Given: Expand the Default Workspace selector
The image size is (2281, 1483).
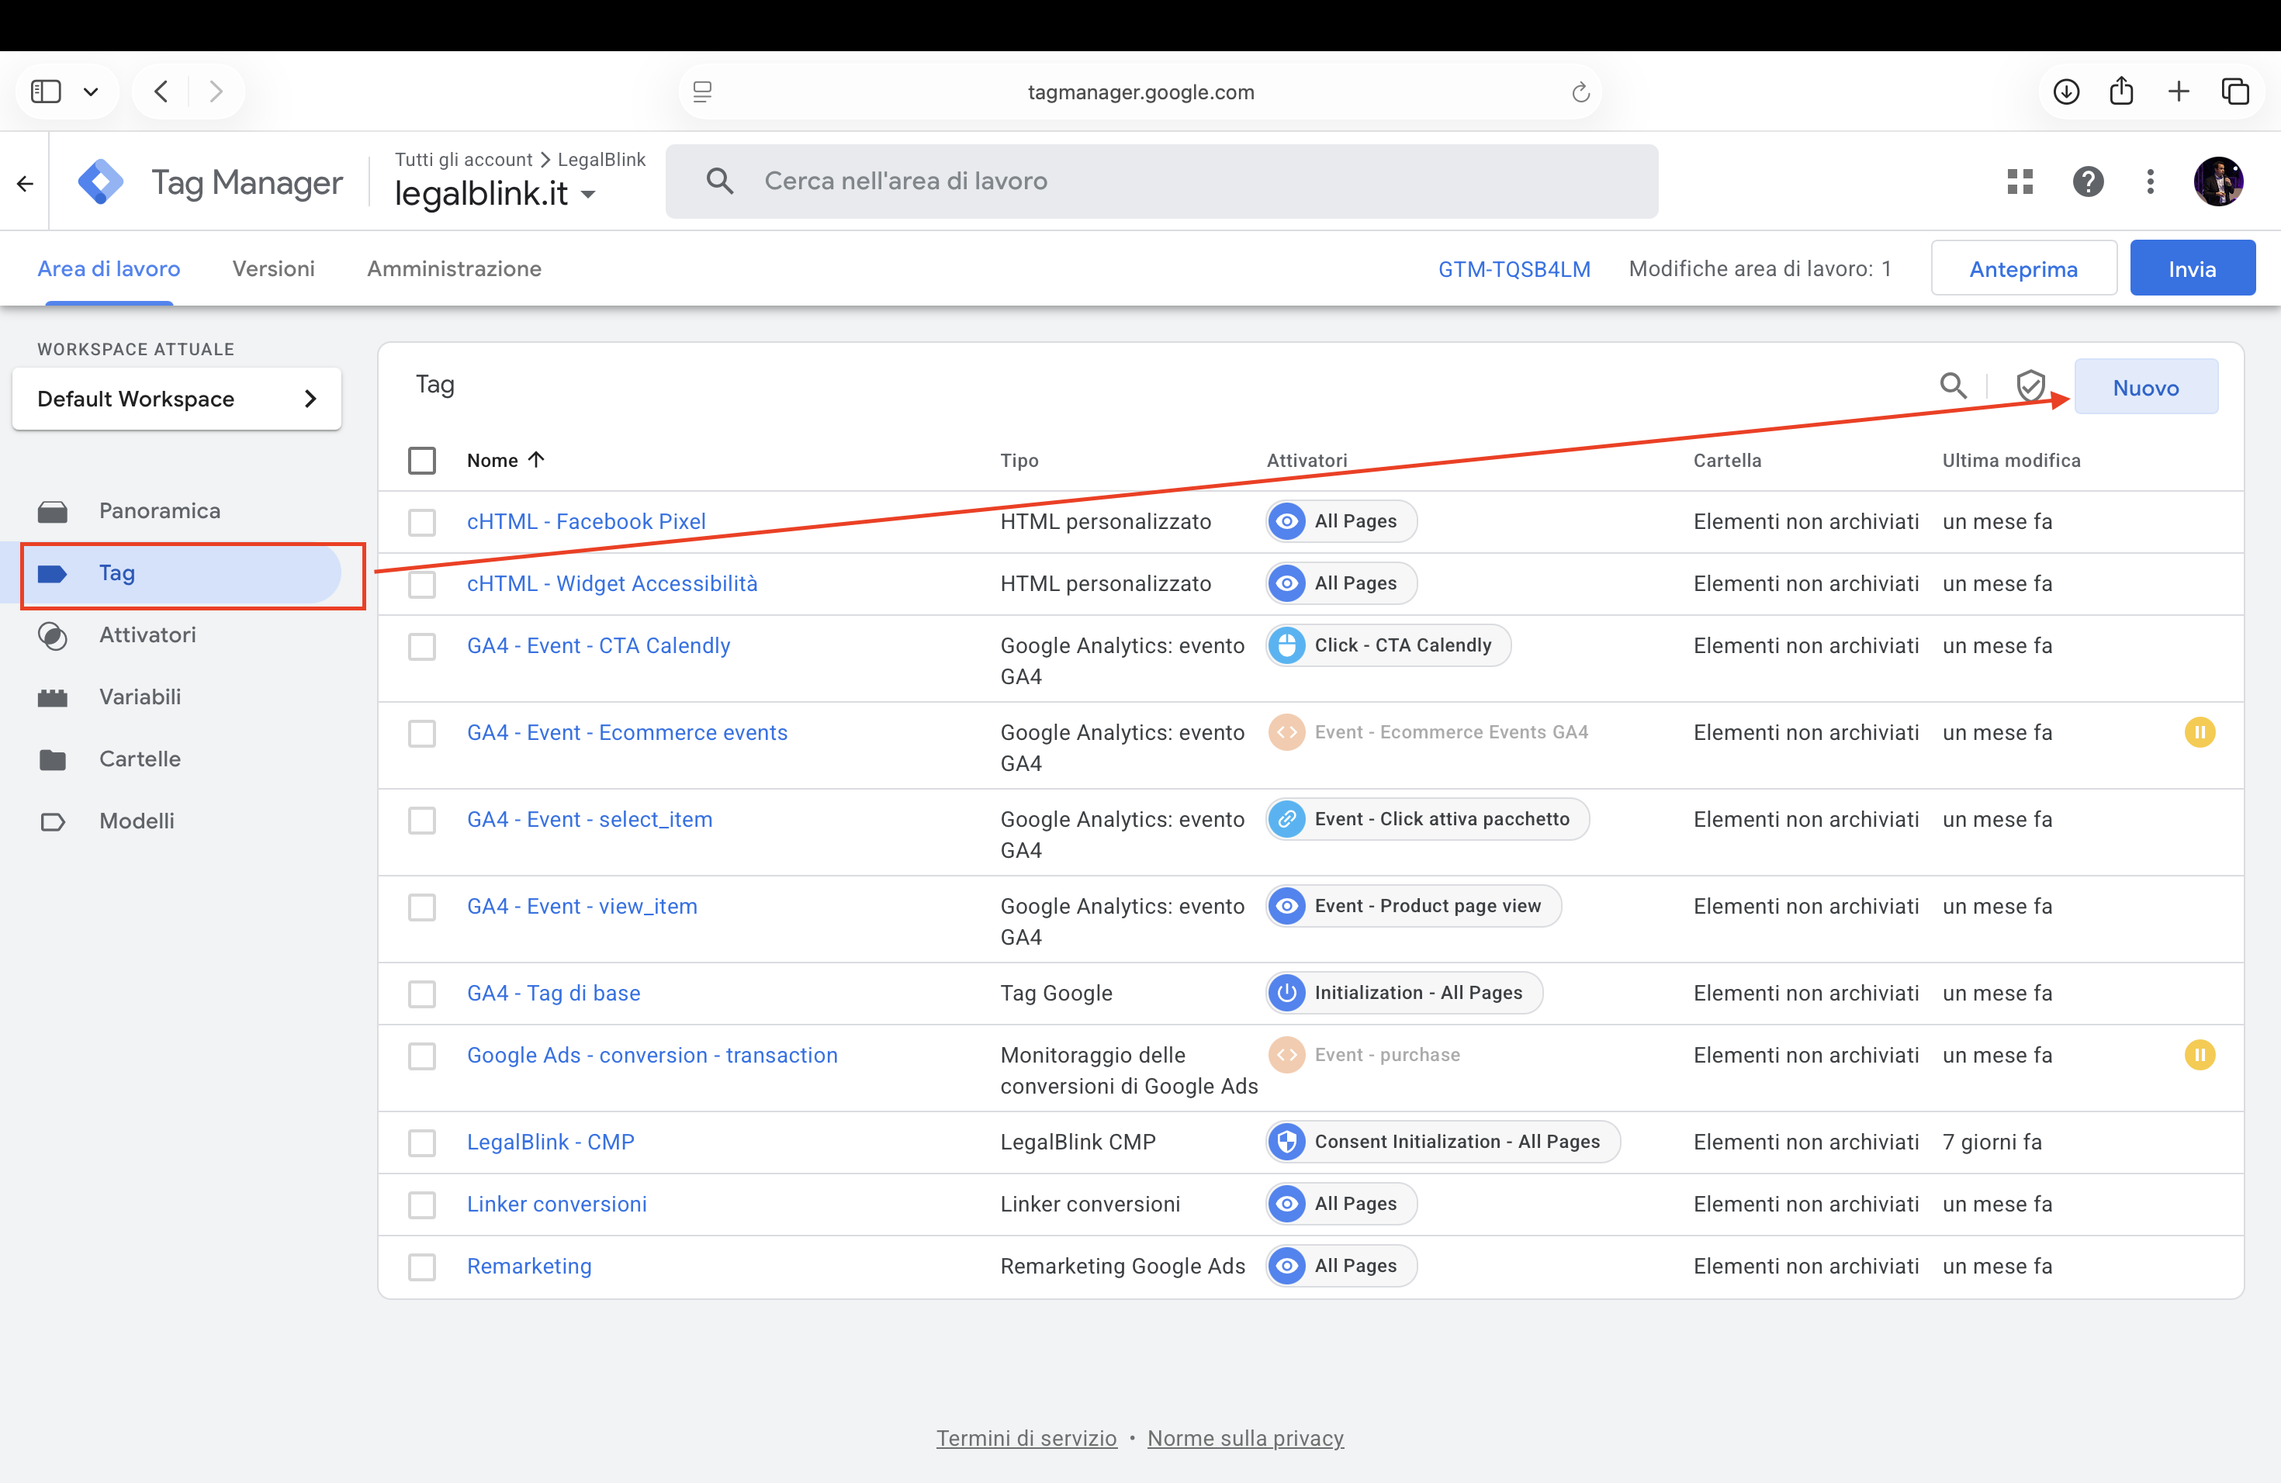Looking at the screenshot, I should (x=176, y=399).
